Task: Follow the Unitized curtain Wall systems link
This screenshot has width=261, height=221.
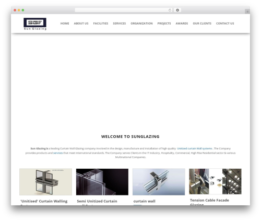Action: [x=195, y=148]
